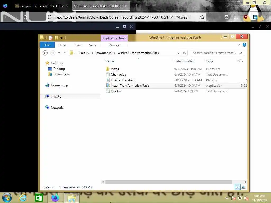Select the Changelog text file
This screenshot has width=271, height=203.
coord(118,75)
